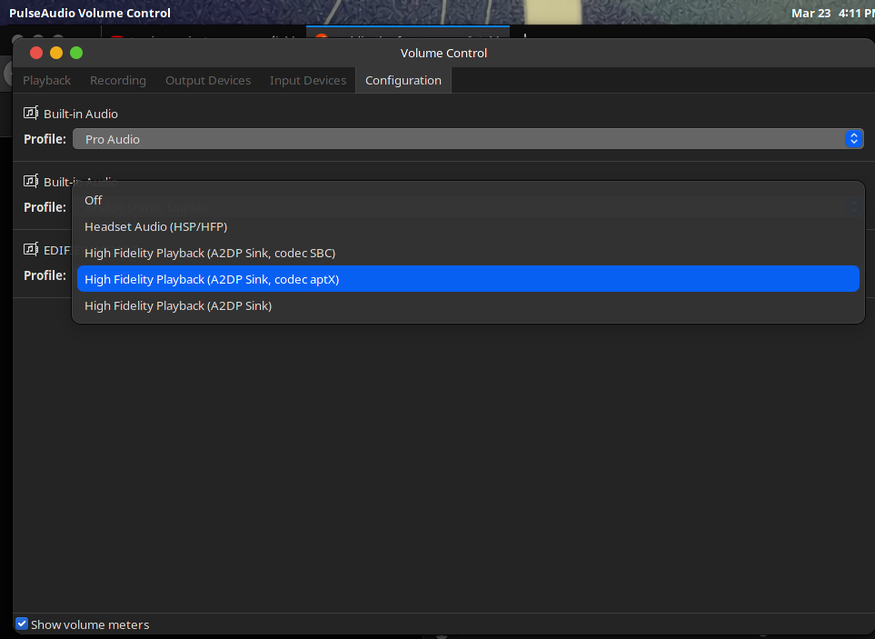The image size is (875, 639).
Task: Open the Recording tab
Action: pyautogui.click(x=118, y=80)
